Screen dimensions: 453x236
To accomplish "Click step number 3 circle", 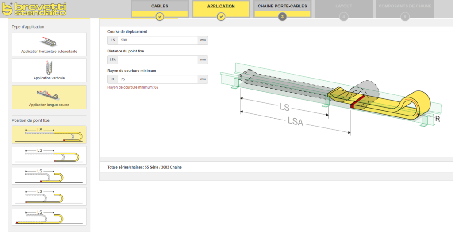I will pos(282,17).
